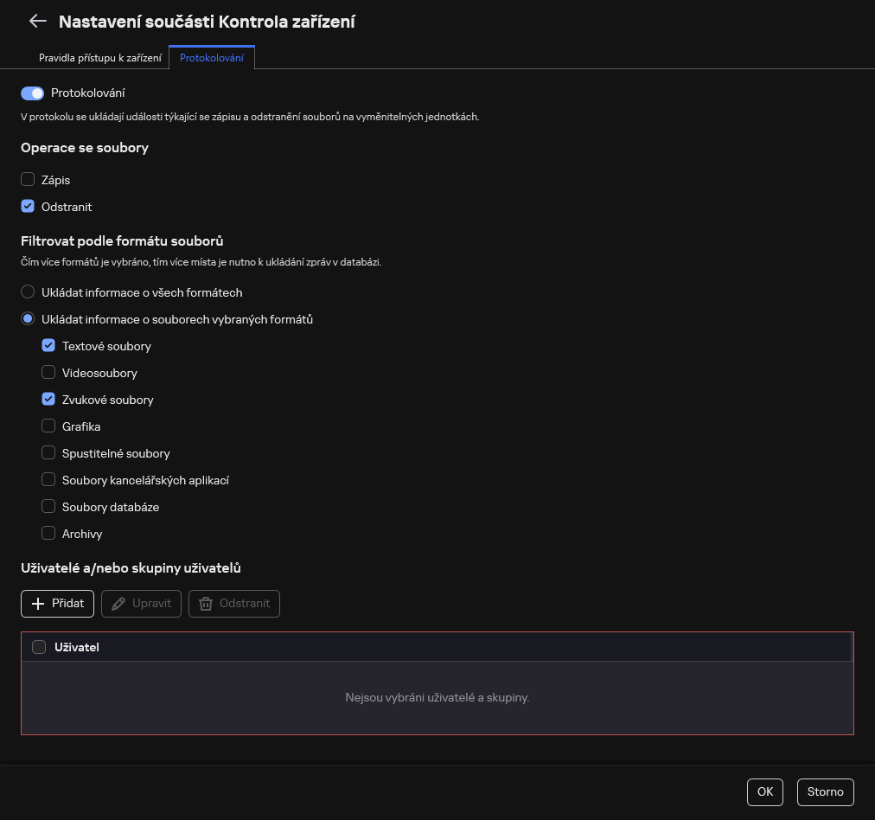
Task: Check the Grafika file format option
Action: click(48, 426)
